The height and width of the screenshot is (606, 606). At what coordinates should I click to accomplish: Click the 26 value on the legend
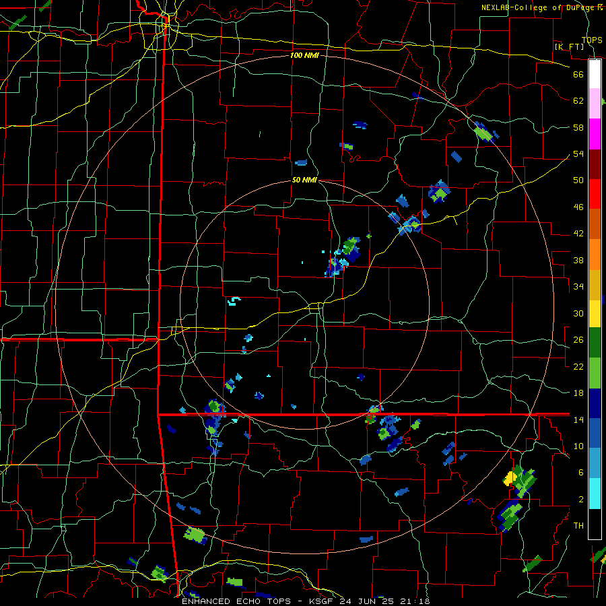(x=578, y=340)
